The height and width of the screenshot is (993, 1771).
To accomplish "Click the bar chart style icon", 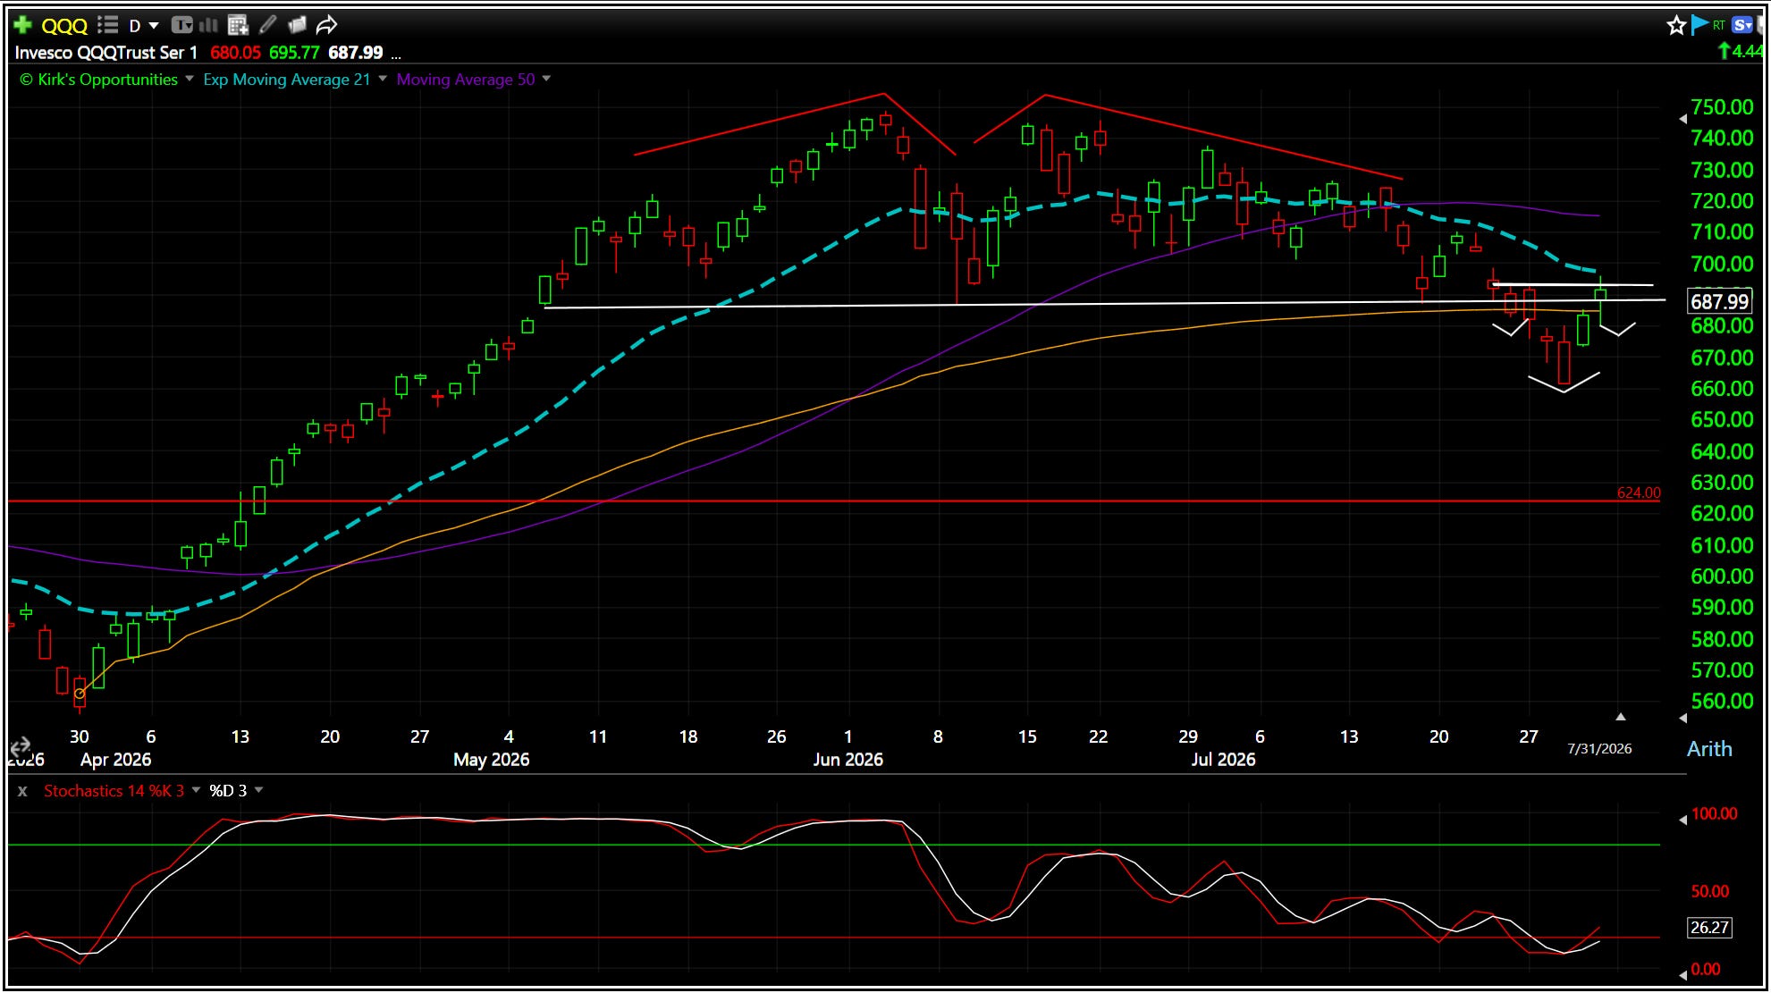I will coord(209,25).
